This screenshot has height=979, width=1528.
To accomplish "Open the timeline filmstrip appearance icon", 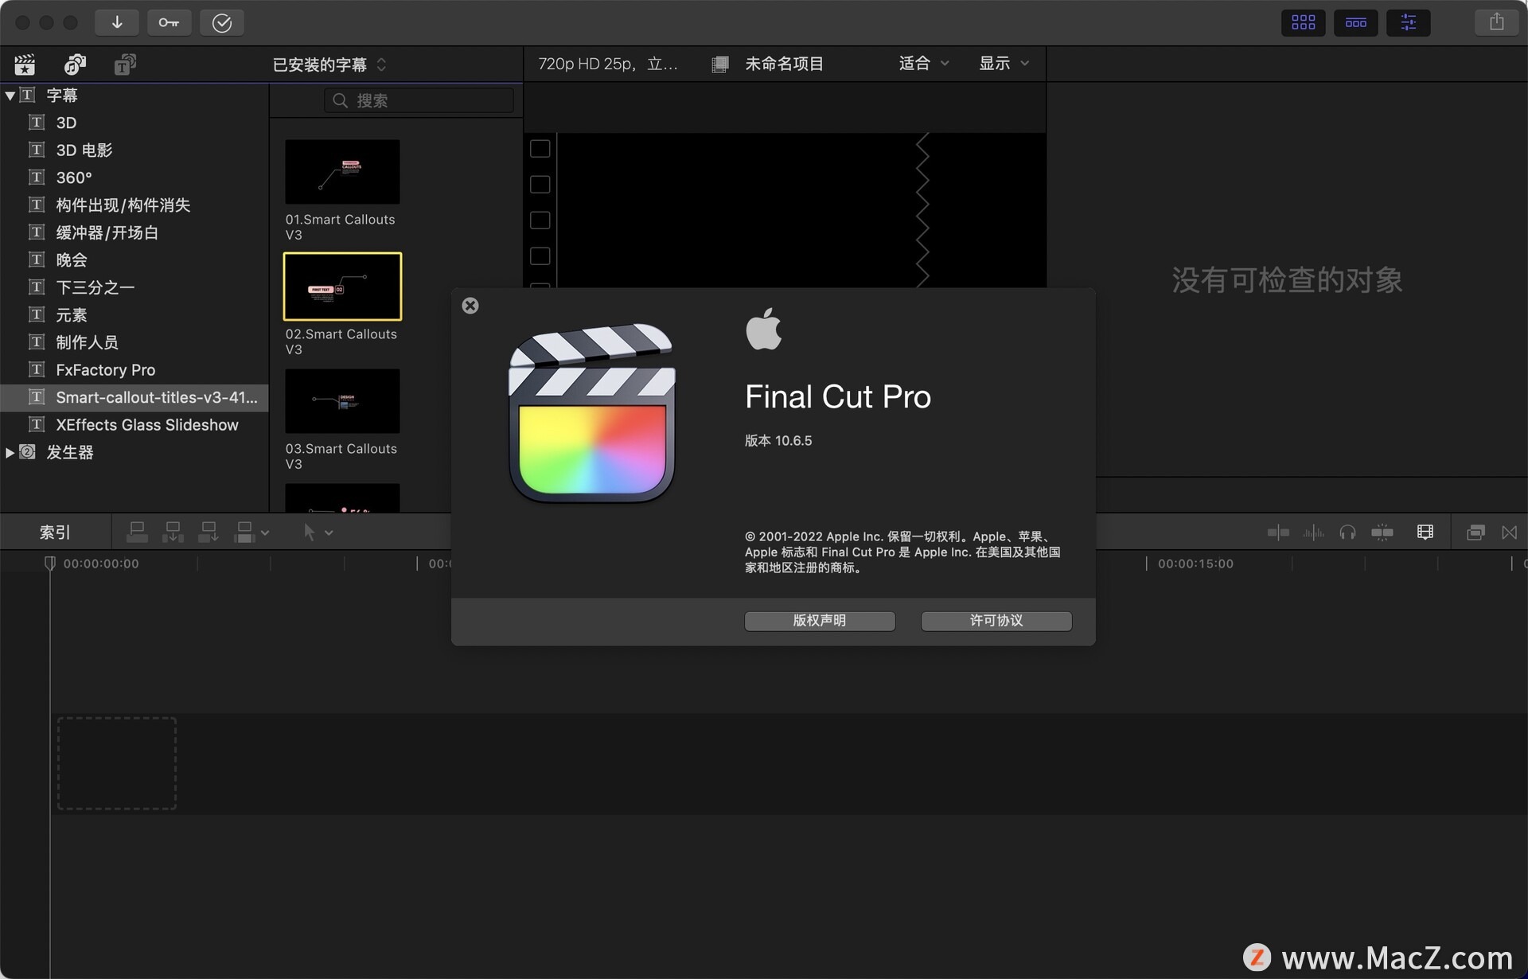I will coord(1425,532).
